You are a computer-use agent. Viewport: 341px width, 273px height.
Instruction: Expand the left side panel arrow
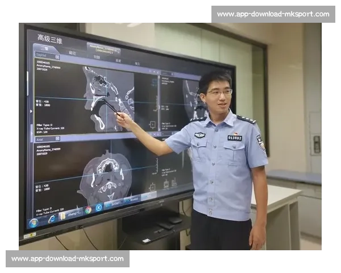coord(31,111)
